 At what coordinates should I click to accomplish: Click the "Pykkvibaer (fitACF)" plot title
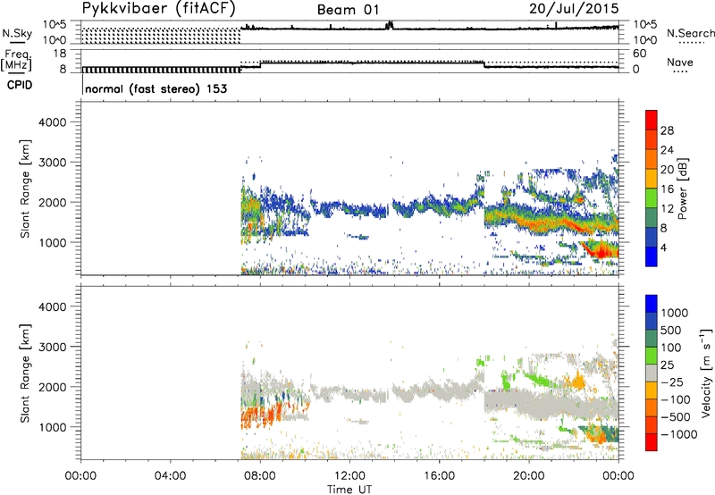pos(159,9)
